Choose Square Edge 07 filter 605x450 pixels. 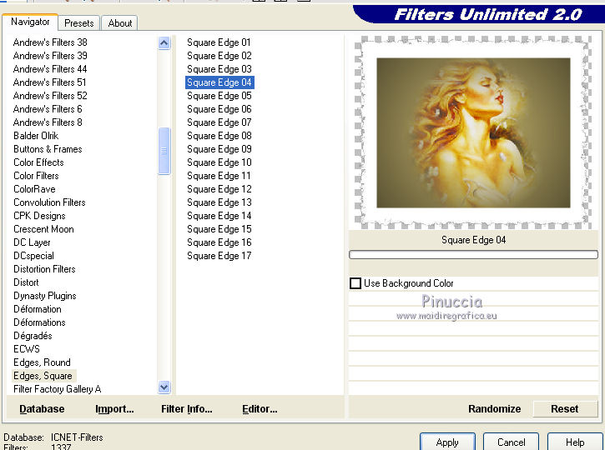coord(219,122)
